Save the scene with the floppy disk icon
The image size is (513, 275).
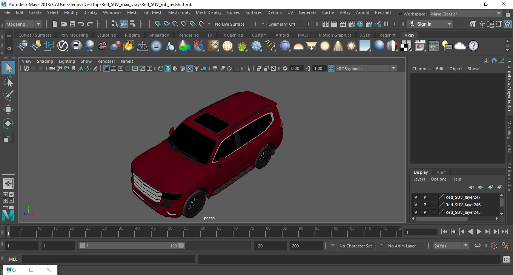(x=72, y=24)
